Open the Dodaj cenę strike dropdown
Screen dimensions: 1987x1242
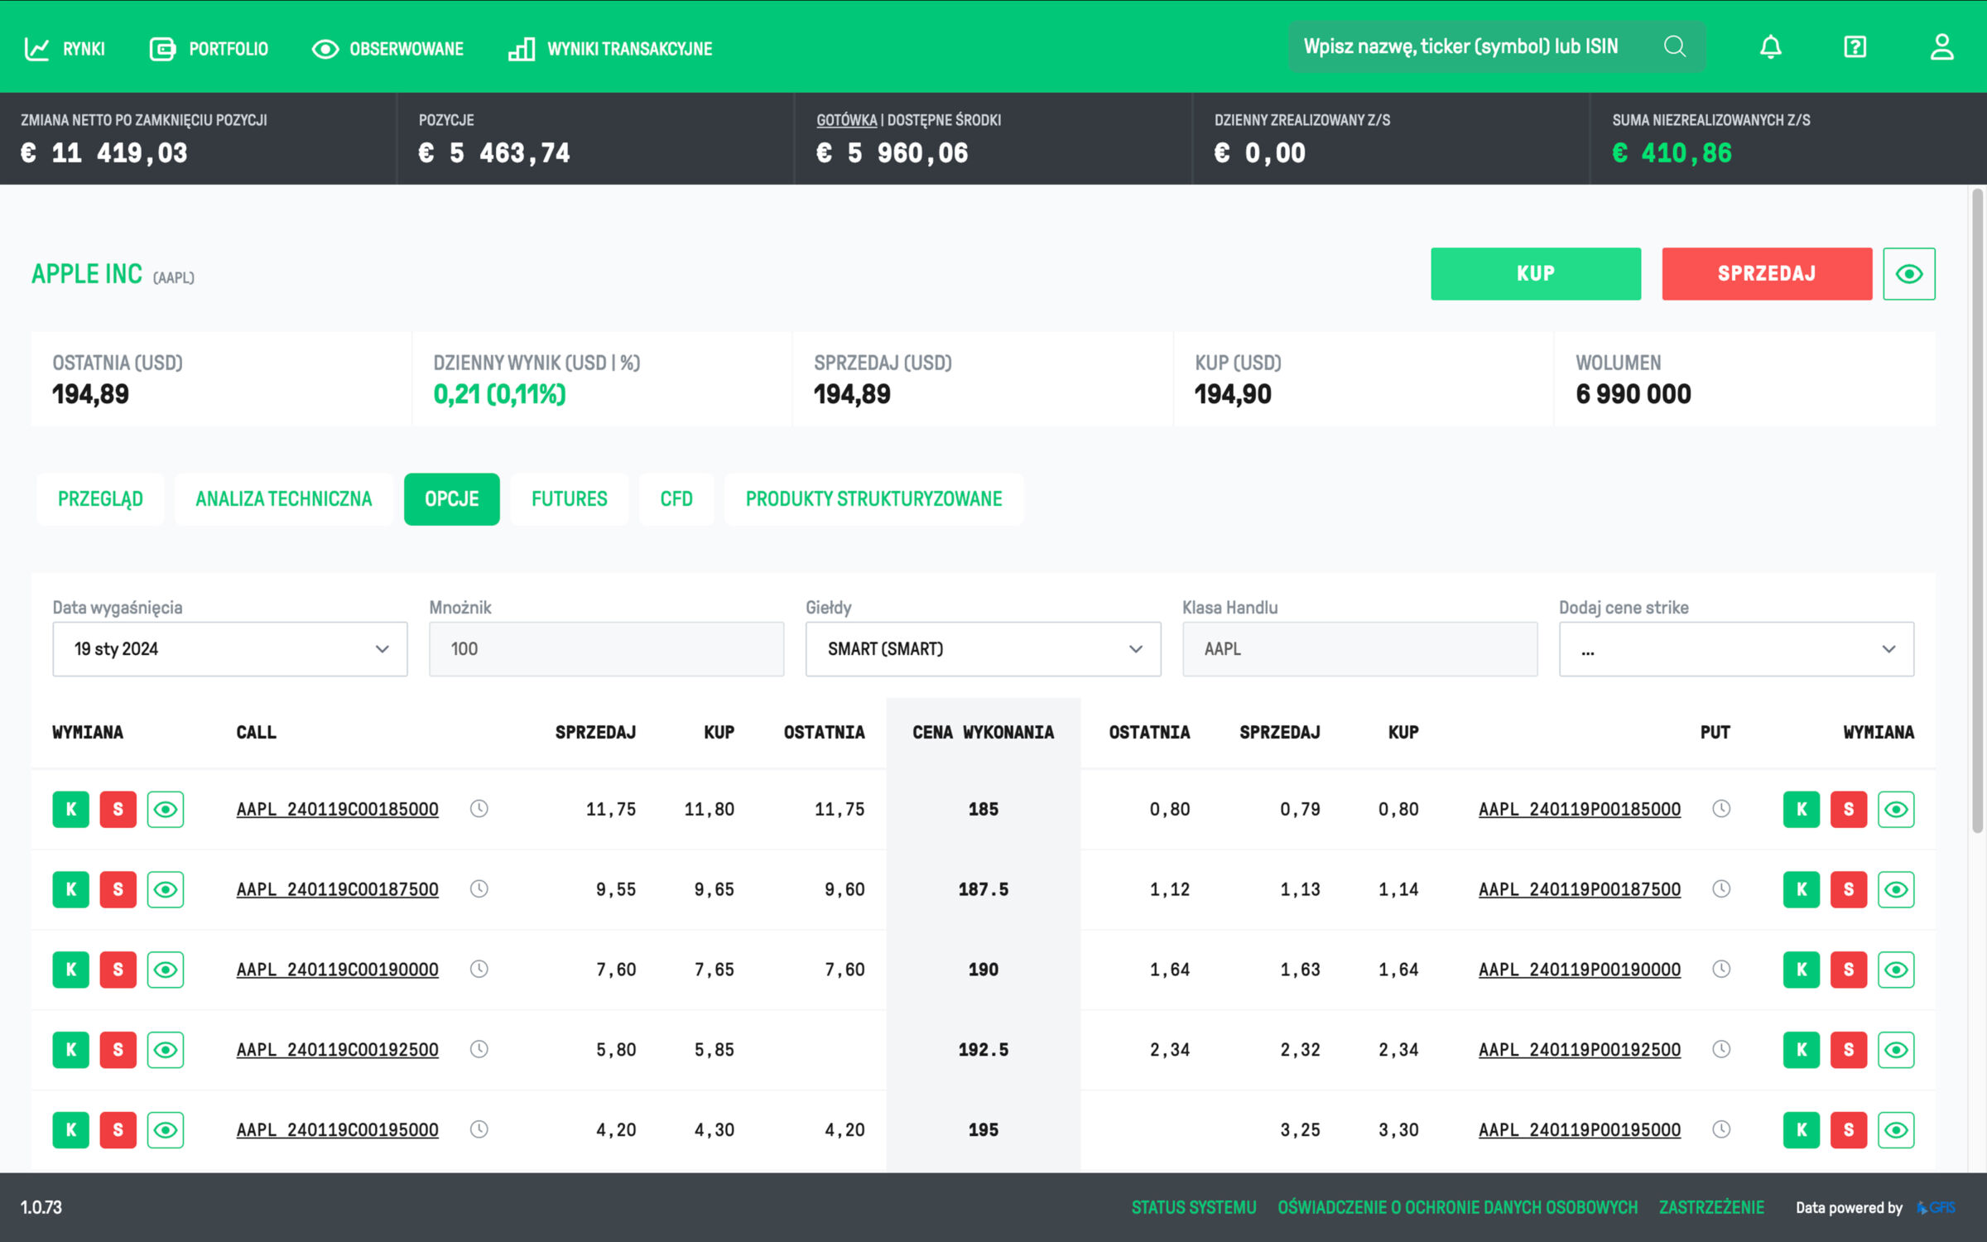click(x=1736, y=649)
